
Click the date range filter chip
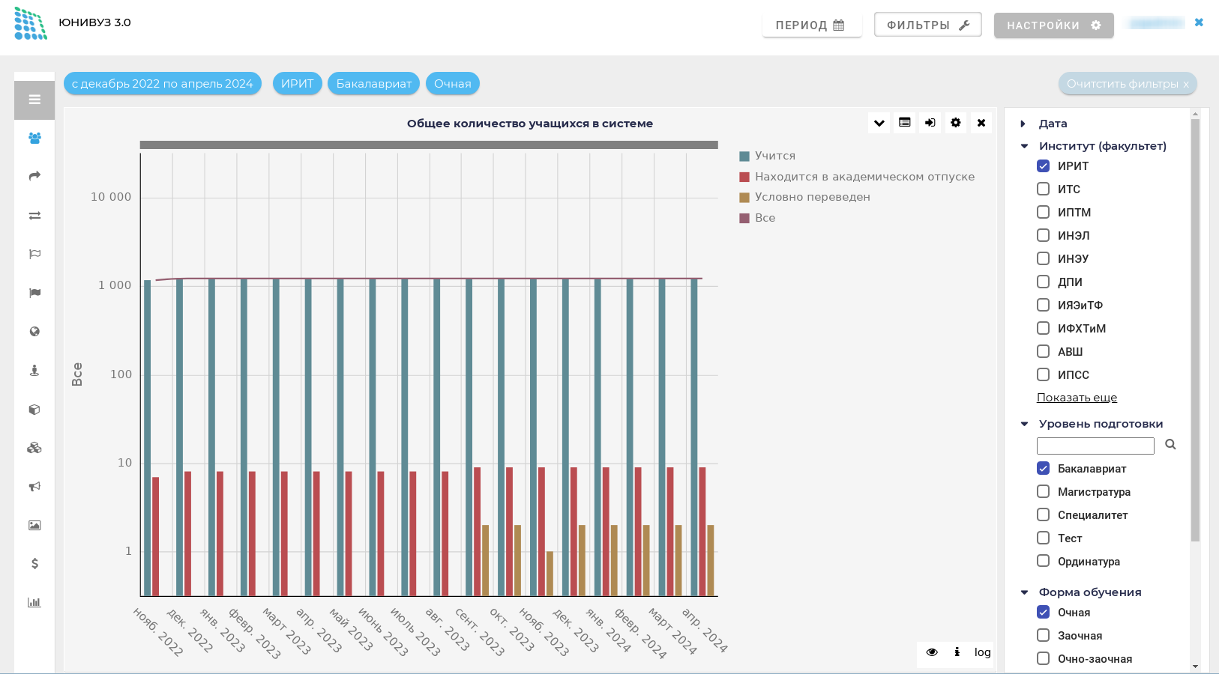[x=163, y=84]
